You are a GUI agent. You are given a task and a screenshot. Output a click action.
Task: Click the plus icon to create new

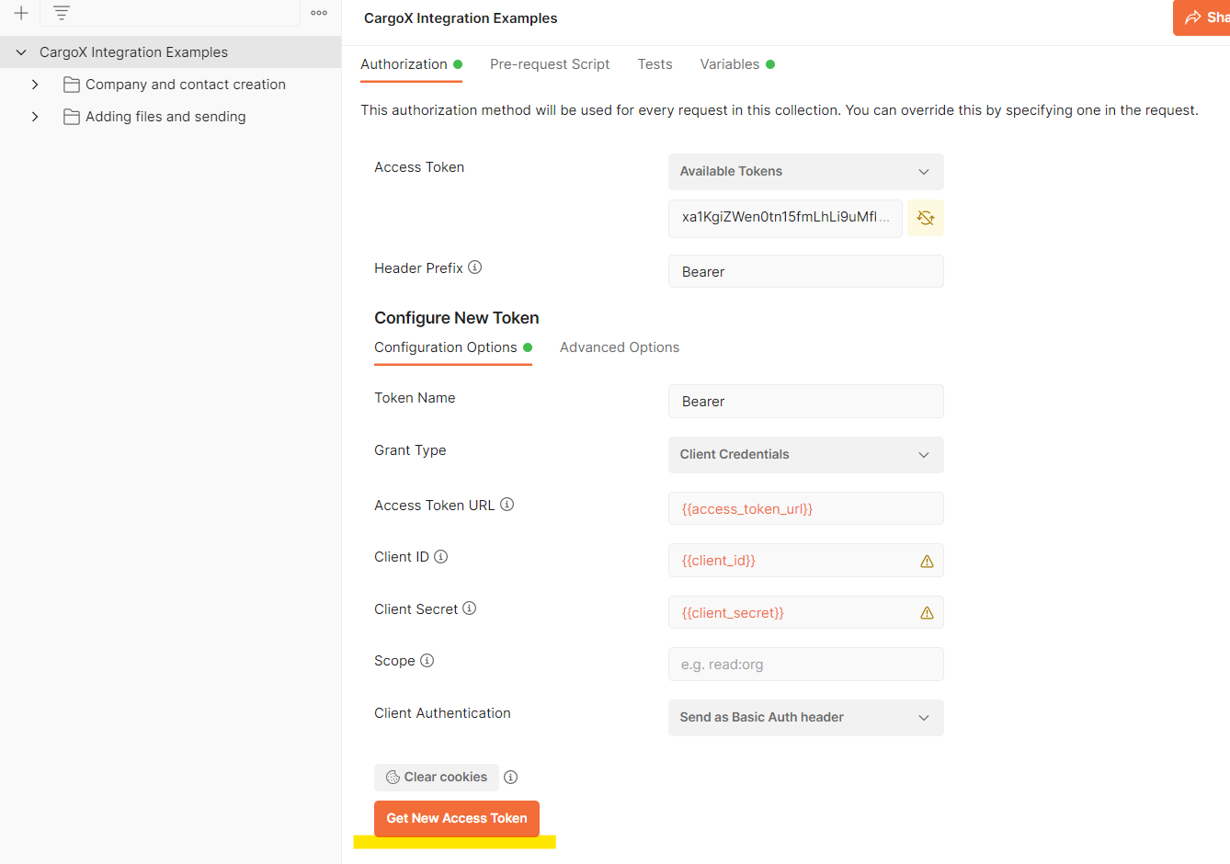tap(21, 13)
